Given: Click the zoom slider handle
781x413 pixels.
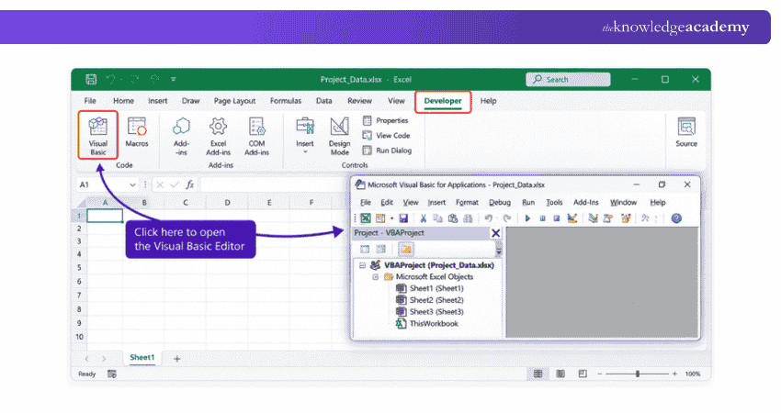Looking at the screenshot, I should coord(638,374).
